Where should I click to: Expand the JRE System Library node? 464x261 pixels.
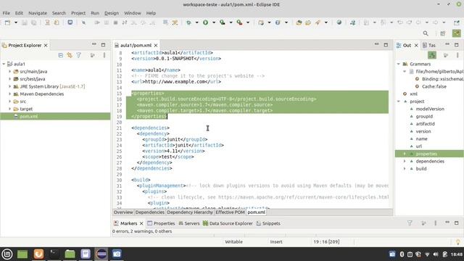pos(9,86)
